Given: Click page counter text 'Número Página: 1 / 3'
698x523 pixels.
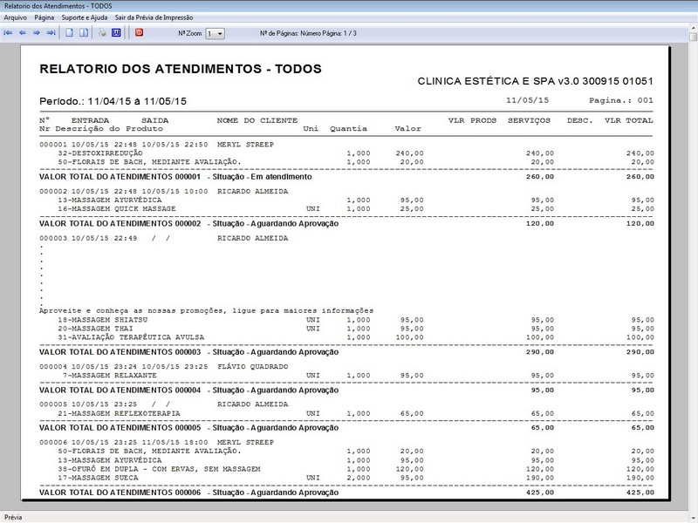Looking at the screenshot, I should point(329,33).
